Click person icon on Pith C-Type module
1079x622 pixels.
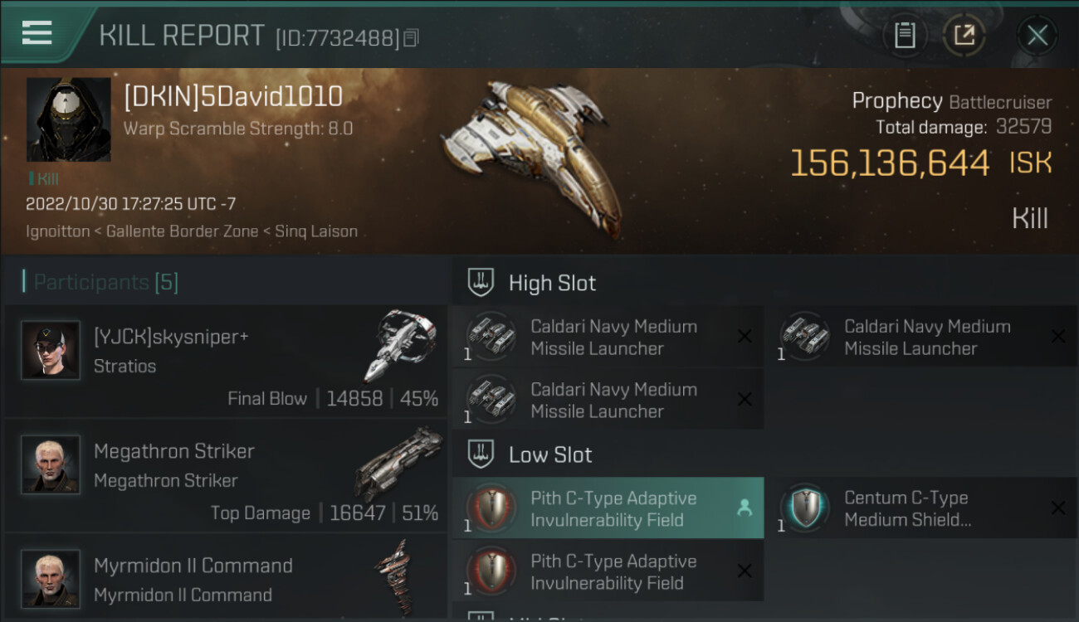744,508
